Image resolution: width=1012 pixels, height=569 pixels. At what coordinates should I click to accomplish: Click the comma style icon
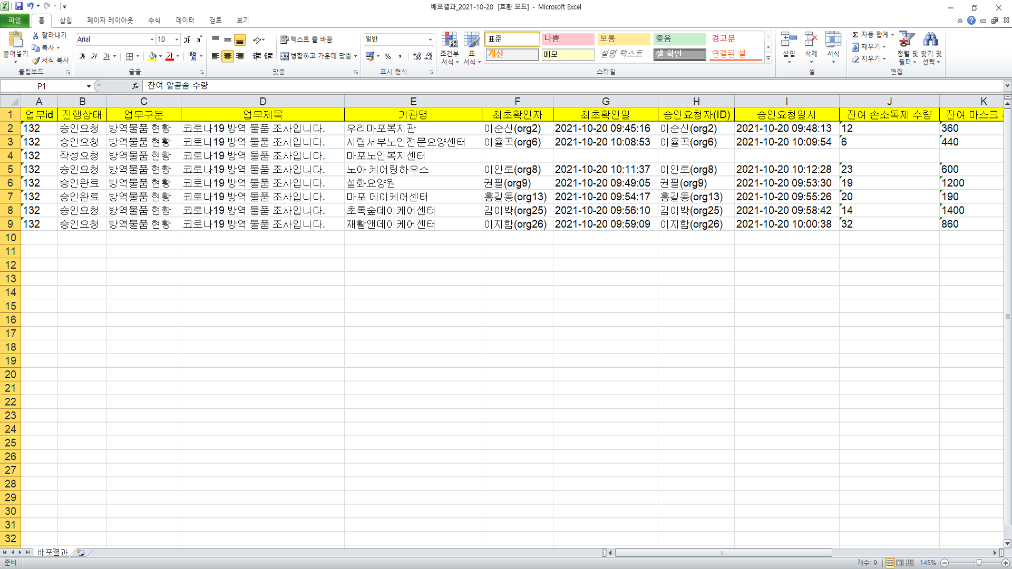(x=400, y=56)
